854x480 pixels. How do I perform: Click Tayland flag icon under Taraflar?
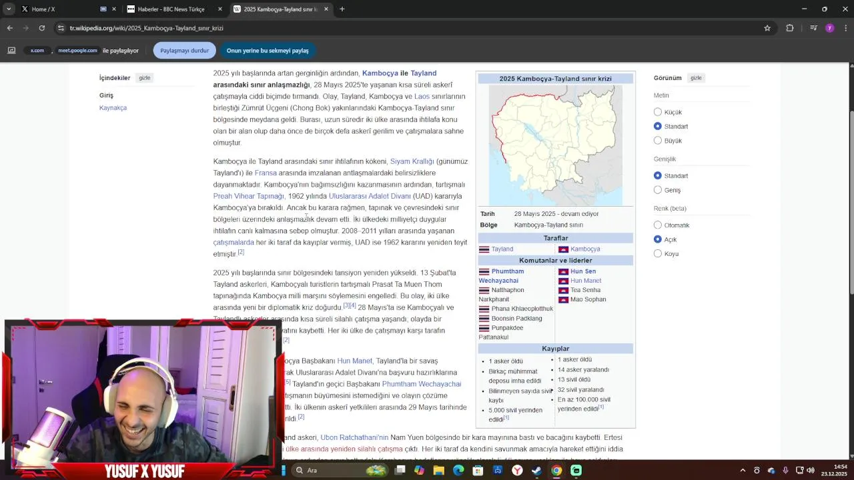[x=484, y=249]
